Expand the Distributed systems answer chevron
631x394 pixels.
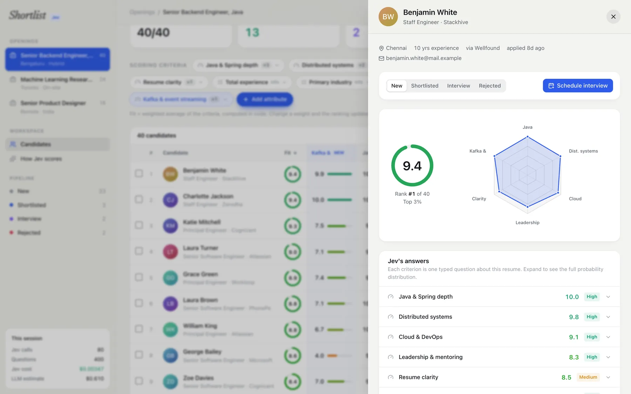tap(608, 317)
